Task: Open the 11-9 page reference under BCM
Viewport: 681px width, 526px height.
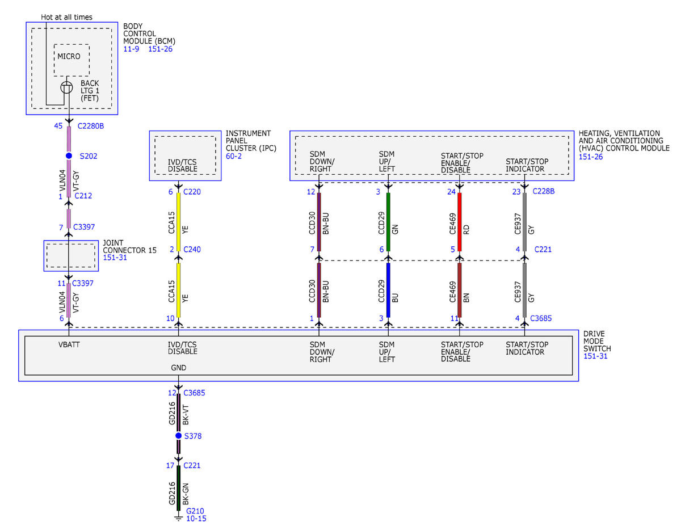Action: 132,49
